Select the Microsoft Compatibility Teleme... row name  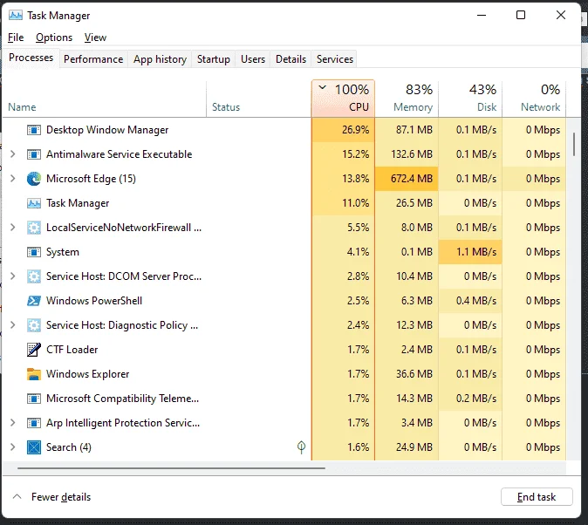[123, 399]
